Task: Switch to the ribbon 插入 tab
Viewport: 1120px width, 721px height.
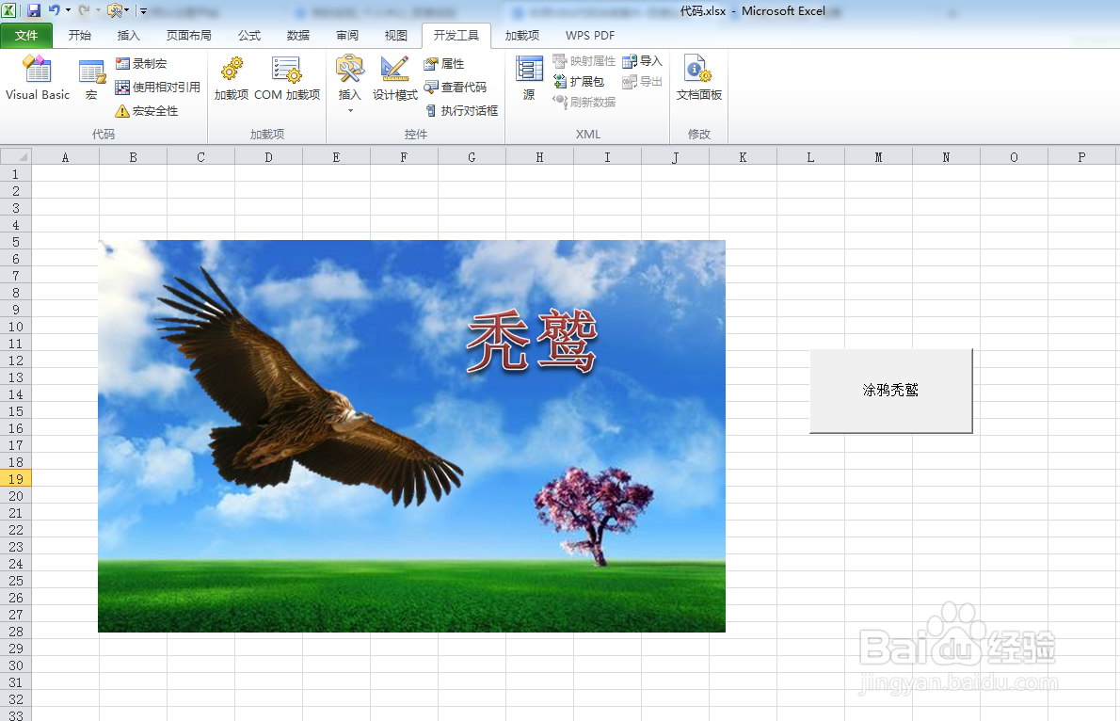Action: (129, 36)
